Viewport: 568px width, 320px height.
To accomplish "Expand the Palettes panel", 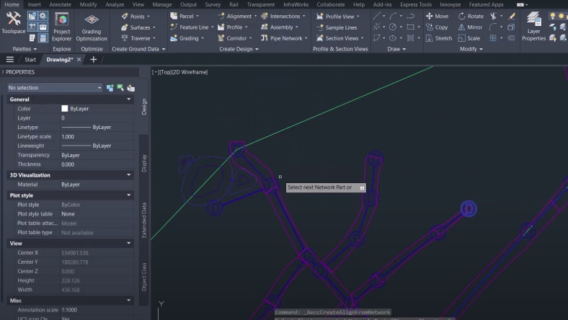I will point(25,49).
